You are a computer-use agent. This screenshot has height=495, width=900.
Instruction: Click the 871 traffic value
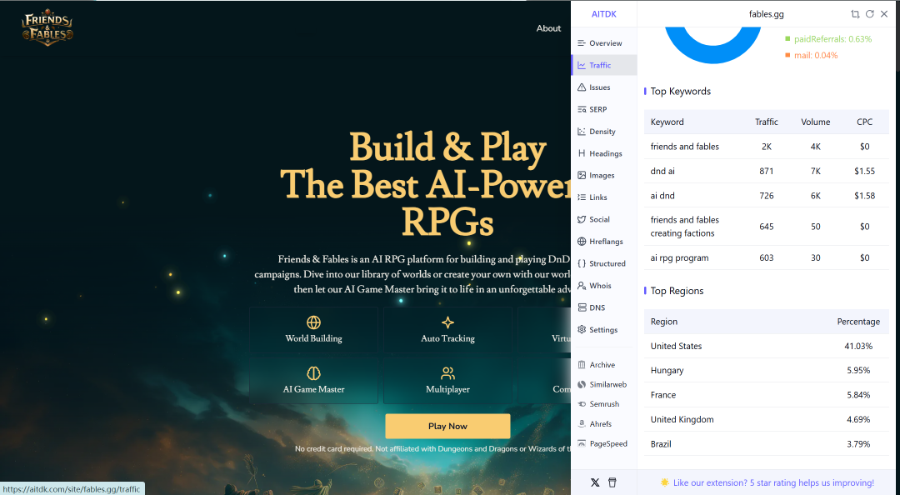tap(767, 171)
